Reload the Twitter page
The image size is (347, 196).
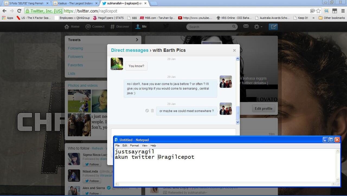(19, 11)
